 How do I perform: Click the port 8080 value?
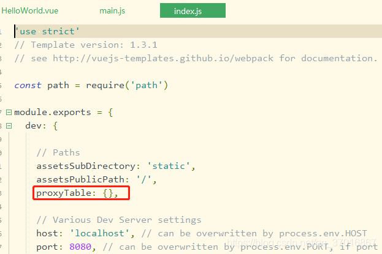pos(80,247)
